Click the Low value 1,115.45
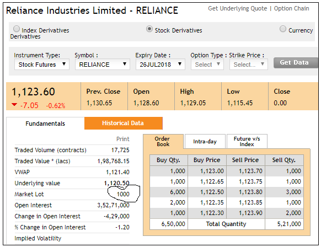This screenshot has width=321, height=247. tap(240, 103)
